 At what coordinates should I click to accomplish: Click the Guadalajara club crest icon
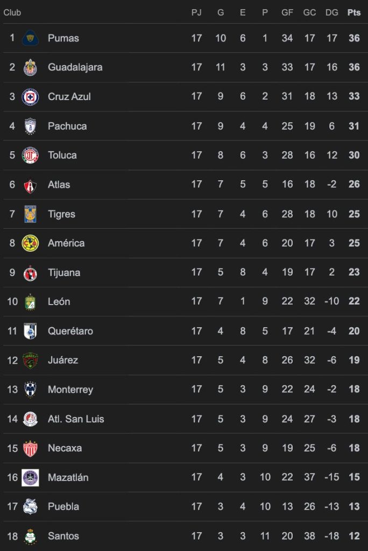(30, 67)
